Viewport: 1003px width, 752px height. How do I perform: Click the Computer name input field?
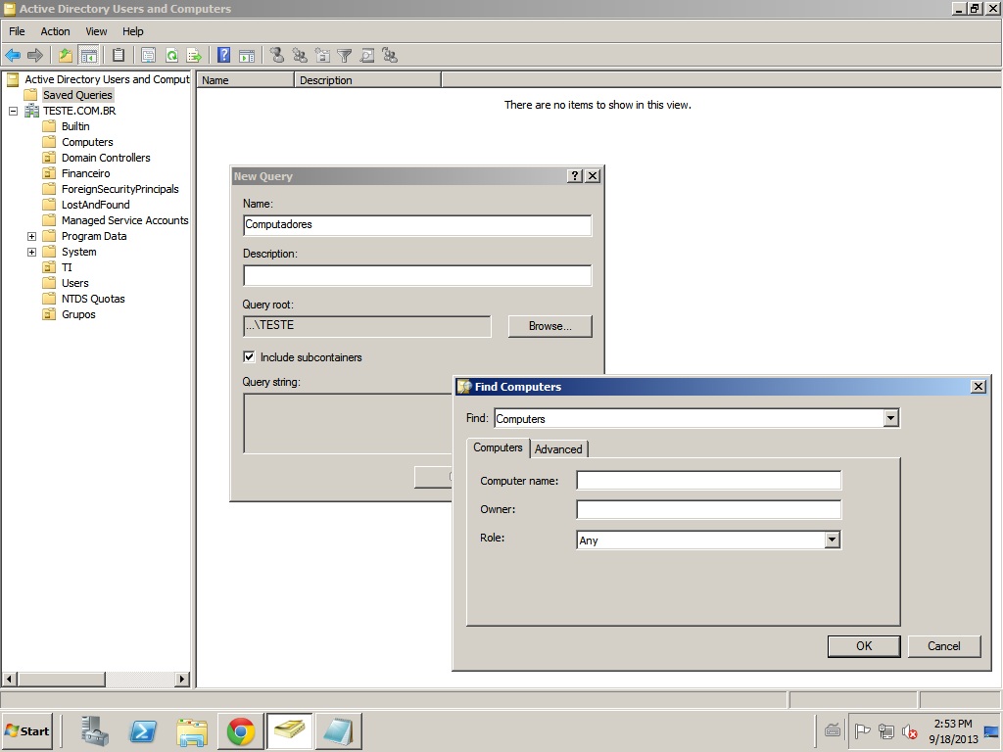[x=709, y=480]
